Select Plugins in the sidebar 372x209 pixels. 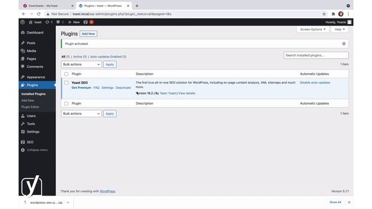[37, 85]
